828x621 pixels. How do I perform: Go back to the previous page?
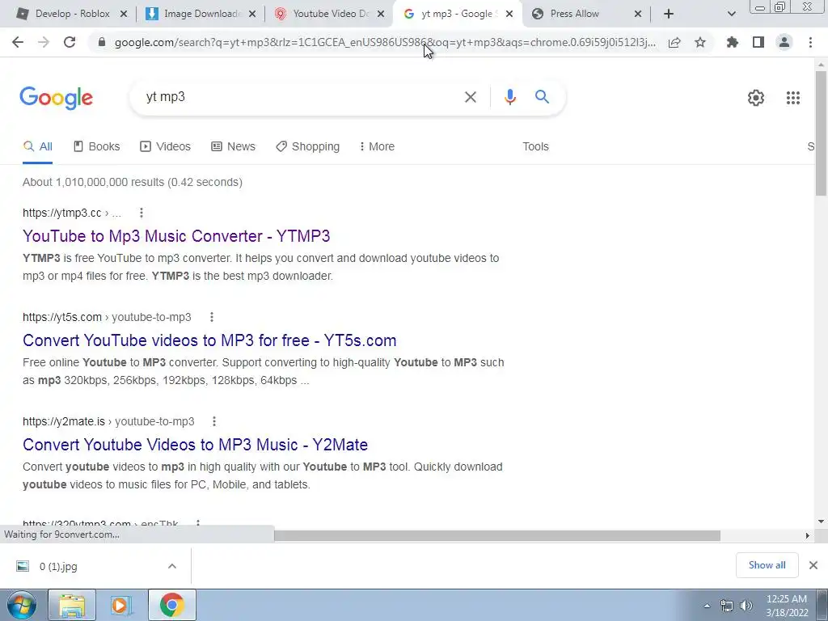[18, 42]
